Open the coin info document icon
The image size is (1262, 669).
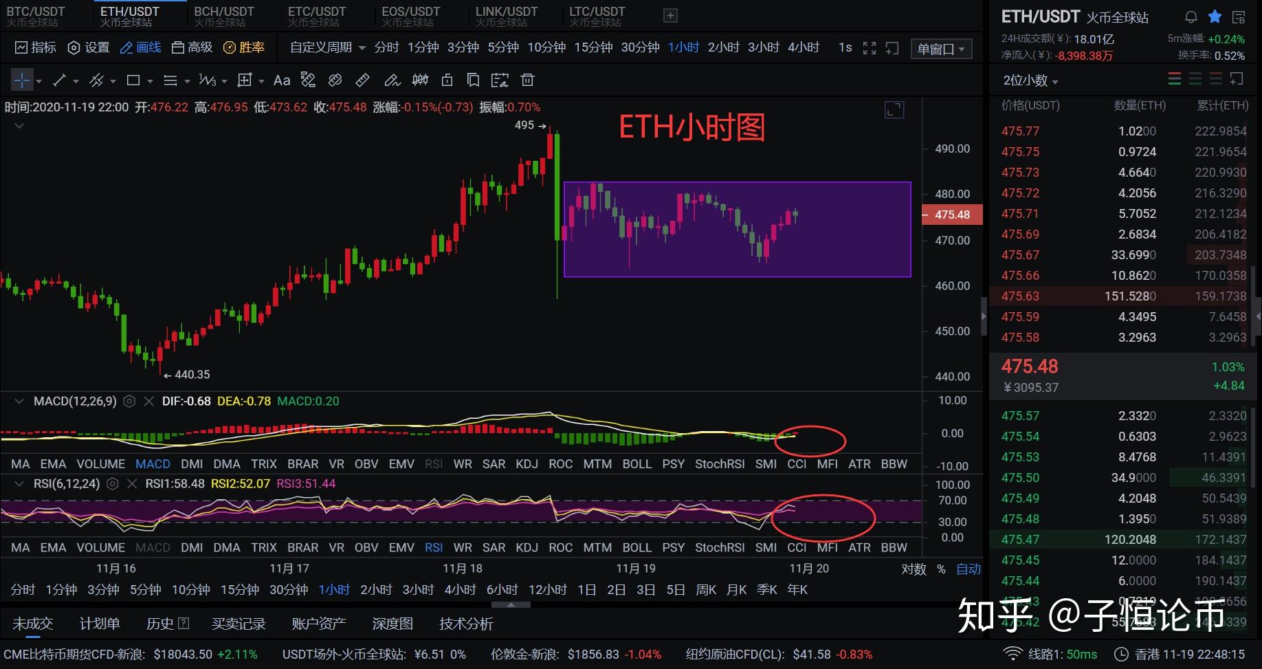tap(1239, 17)
